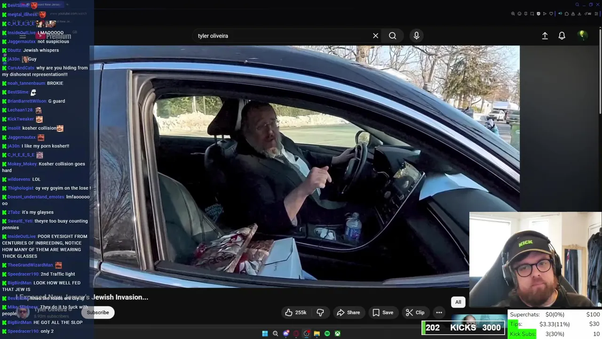Open the red circular taskbar app
This screenshot has width=602, height=339.
point(296,333)
